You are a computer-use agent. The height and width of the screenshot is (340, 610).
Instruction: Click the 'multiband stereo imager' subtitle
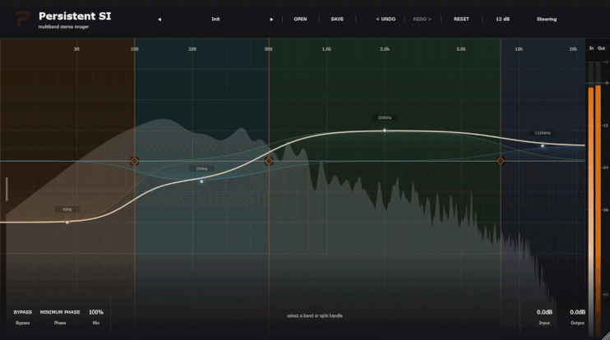63,27
